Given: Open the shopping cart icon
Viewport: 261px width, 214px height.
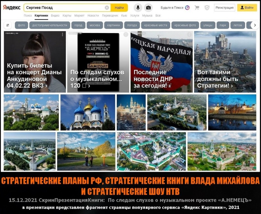Looking at the screenshot, I should click(x=197, y=8).
